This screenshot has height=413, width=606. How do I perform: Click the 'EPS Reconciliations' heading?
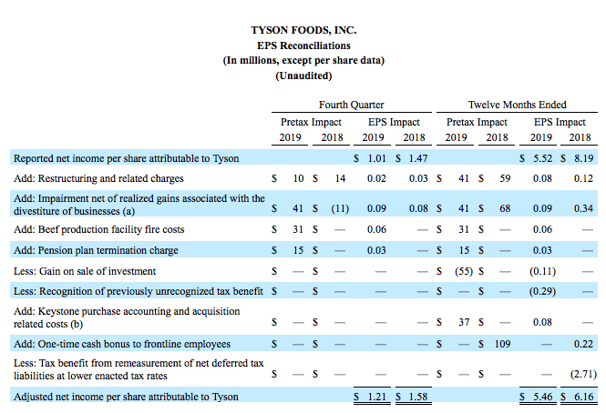(x=303, y=45)
